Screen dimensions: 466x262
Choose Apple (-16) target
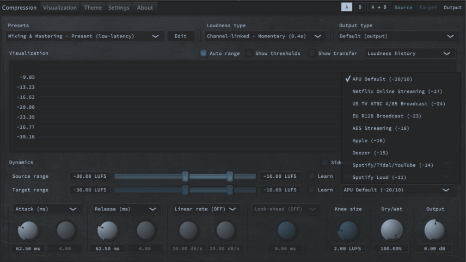[401, 141]
